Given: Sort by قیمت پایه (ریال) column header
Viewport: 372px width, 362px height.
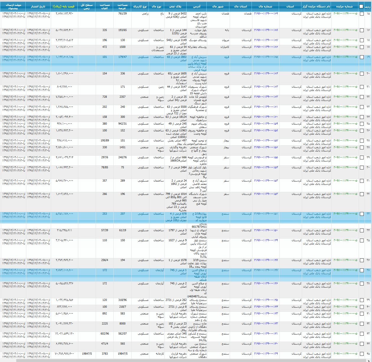Looking at the screenshot, I should pyautogui.click(x=63, y=6).
